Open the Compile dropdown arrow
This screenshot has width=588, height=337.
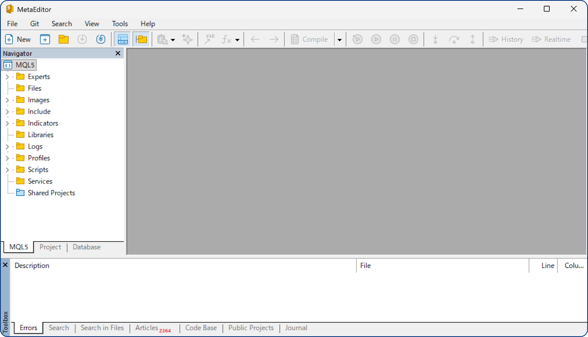(x=340, y=40)
